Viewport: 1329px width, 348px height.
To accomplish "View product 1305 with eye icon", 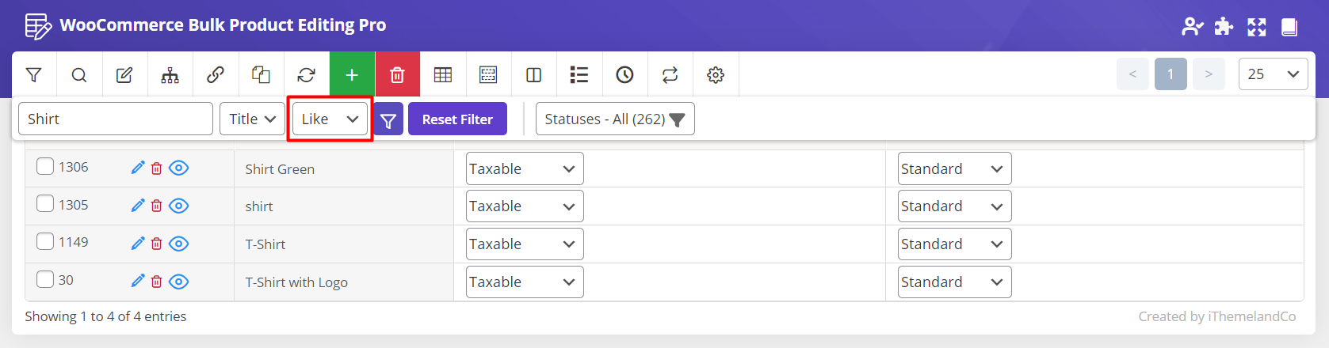I will click(179, 206).
